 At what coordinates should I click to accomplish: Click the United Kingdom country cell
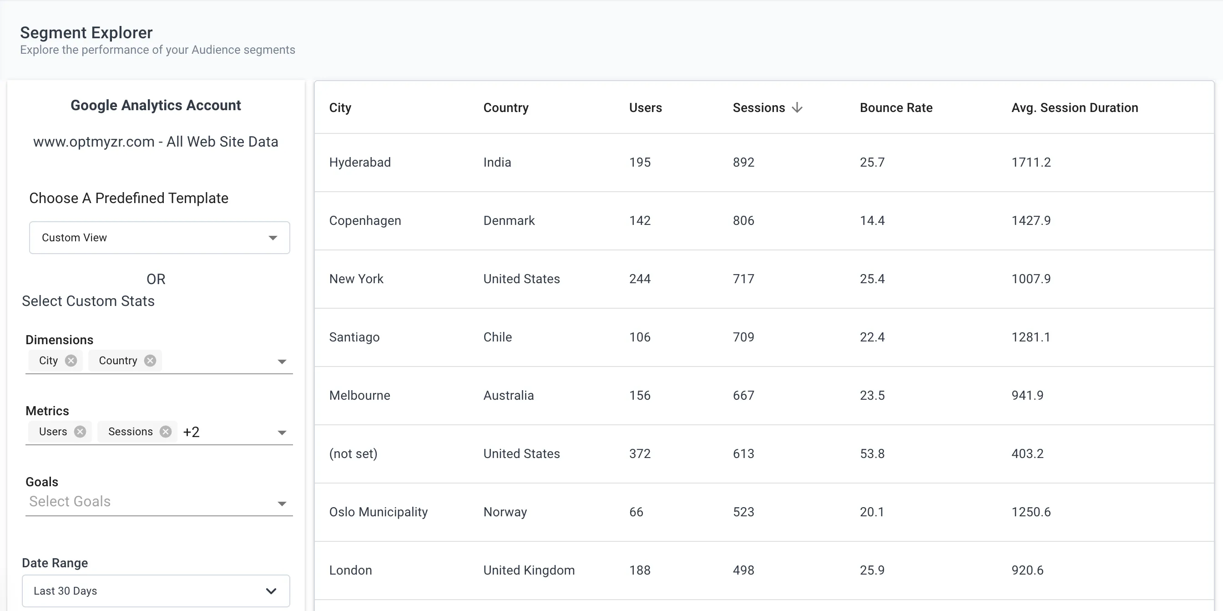[x=529, y=570]
